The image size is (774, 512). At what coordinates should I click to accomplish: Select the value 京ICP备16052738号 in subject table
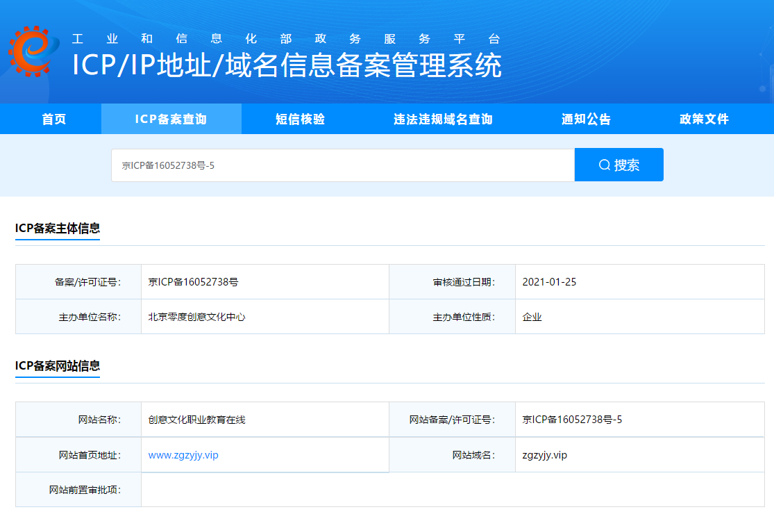(193, 281)
